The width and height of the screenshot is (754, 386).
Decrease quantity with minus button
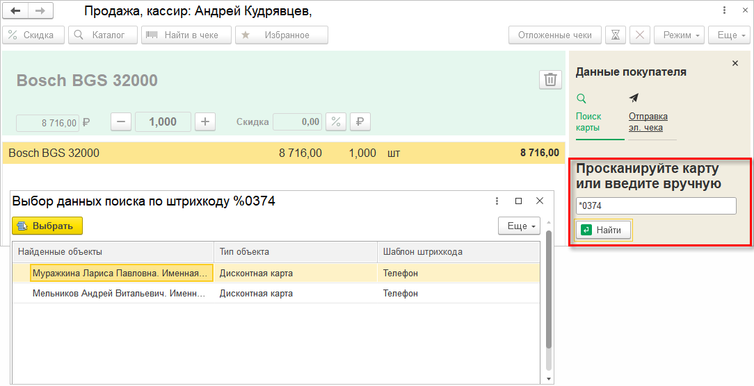point(121,121)
